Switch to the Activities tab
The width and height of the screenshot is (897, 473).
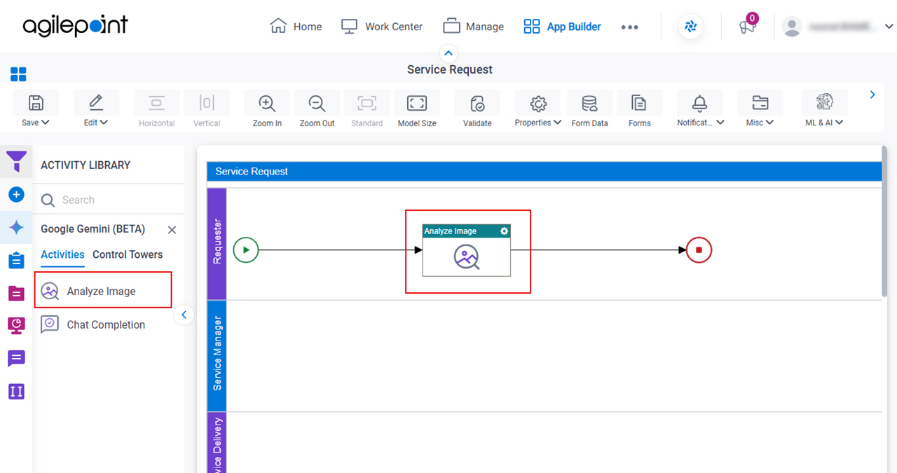62,254
